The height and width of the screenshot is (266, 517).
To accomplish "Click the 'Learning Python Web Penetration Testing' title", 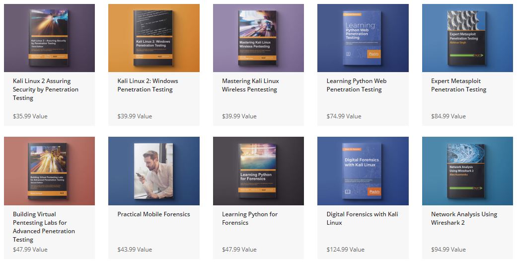I will tap(357, 85).
